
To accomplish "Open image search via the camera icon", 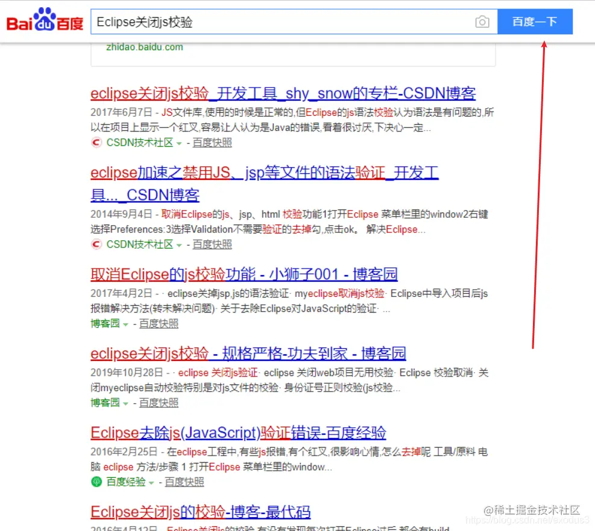I will click(482, 21).
